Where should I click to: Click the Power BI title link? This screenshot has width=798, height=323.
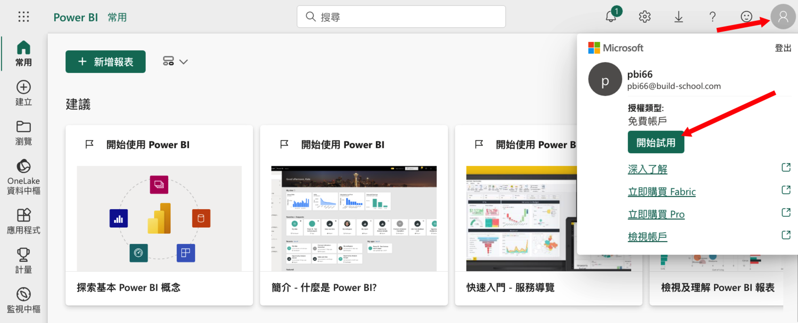point(76,17)
